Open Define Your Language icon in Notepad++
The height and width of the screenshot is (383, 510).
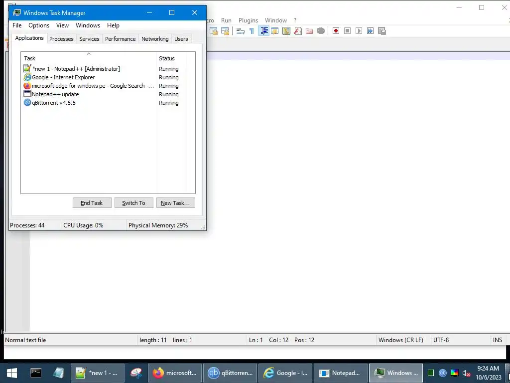275,31
